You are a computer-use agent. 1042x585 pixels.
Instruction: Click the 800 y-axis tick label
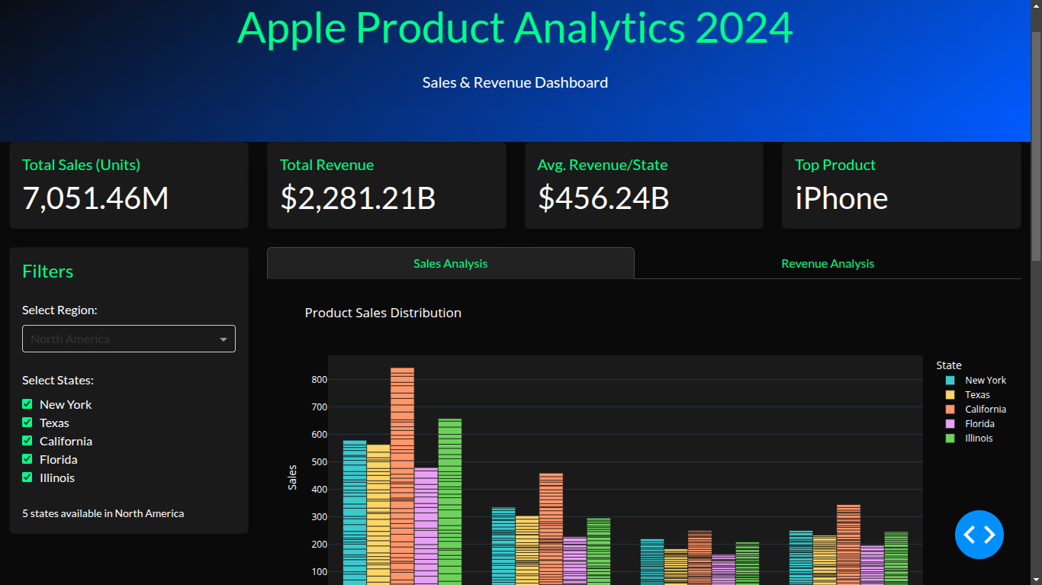[x=319, y=379]
